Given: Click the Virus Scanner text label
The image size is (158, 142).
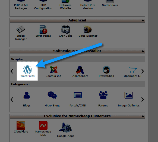Looking at the screenshot, I should point(88,36).
